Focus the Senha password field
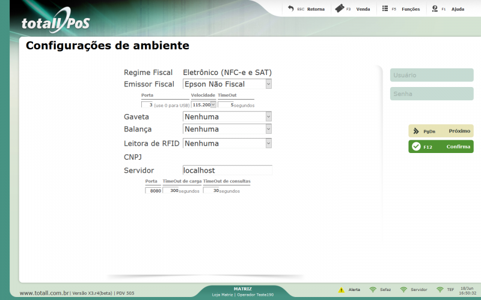This screenshot has width=481, height=300. (x=432, y=94)
